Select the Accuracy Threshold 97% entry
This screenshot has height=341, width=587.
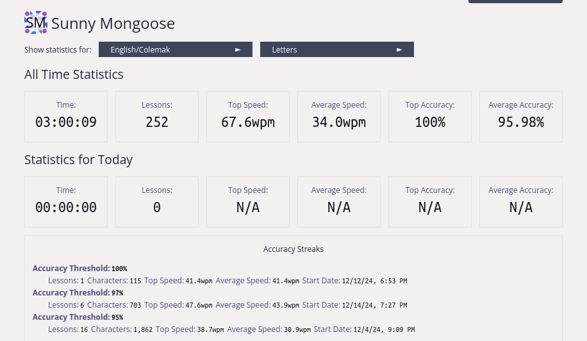pyautogui.click(x=78, y=293)
